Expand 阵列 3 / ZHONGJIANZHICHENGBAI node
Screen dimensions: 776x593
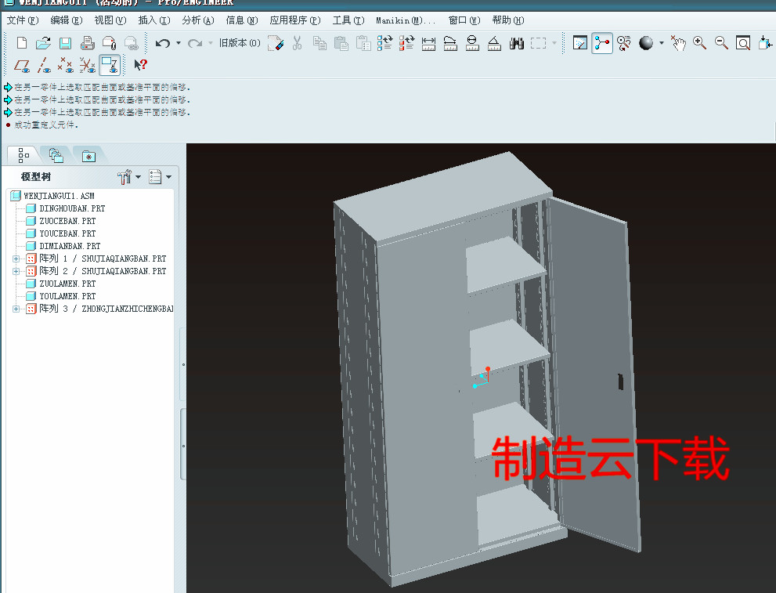(17, 308)
